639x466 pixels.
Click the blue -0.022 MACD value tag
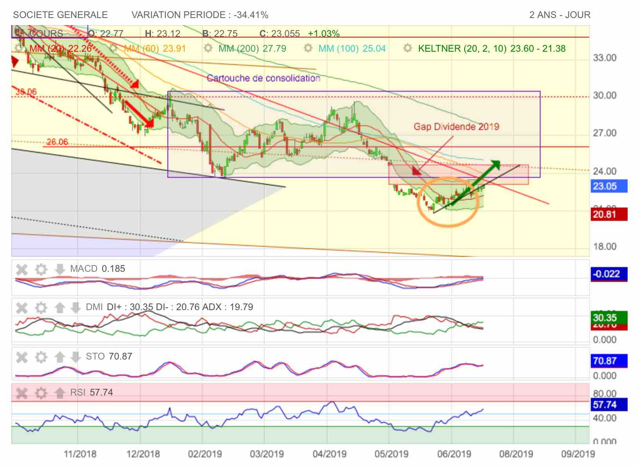click(x=609, y=274)
